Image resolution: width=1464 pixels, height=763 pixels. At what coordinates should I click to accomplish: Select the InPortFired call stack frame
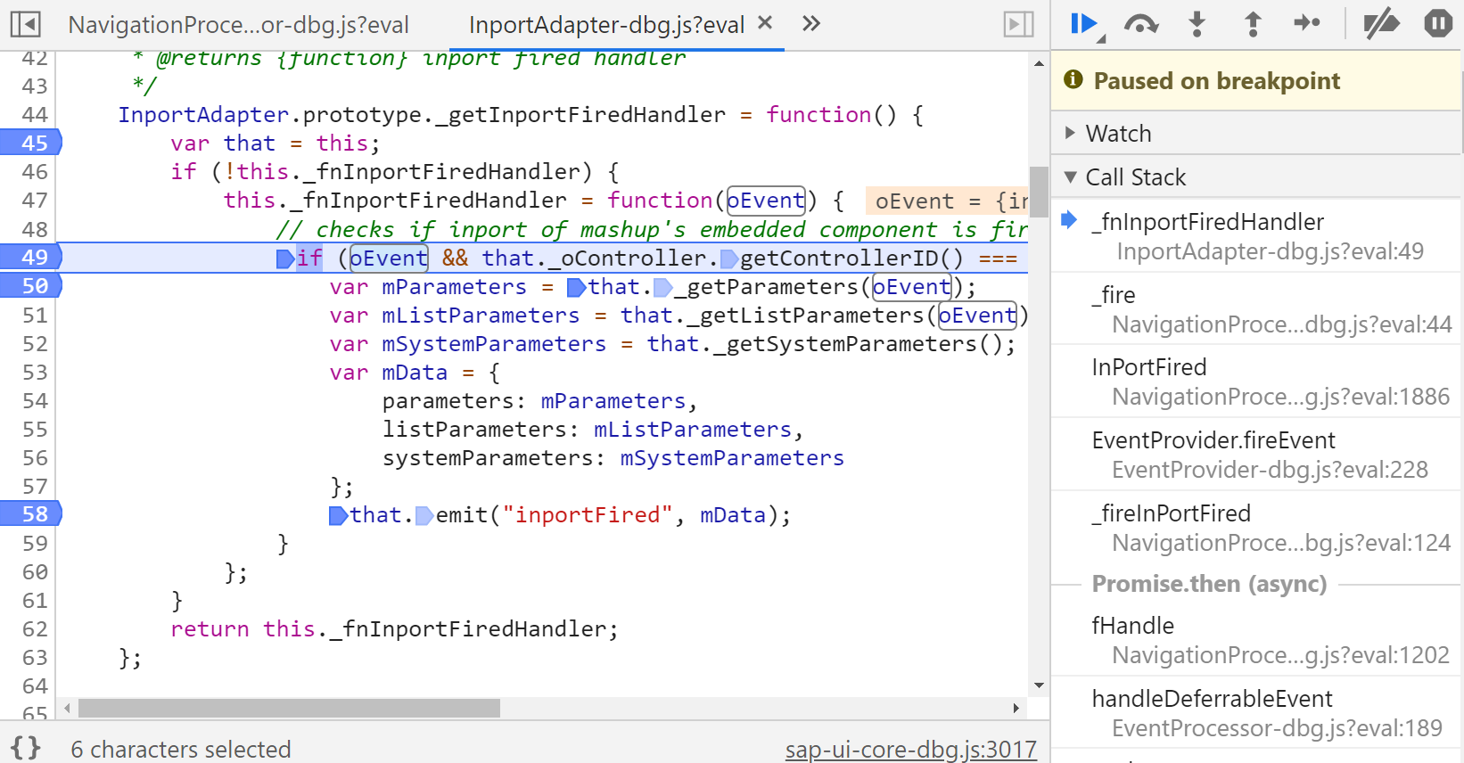1256,381
